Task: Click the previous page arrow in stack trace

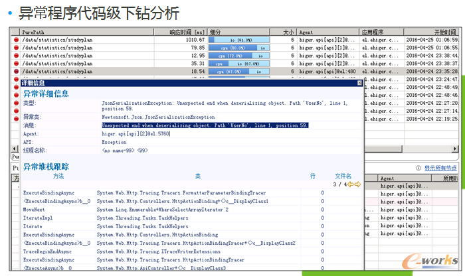Action: click(x=349, y=184)
